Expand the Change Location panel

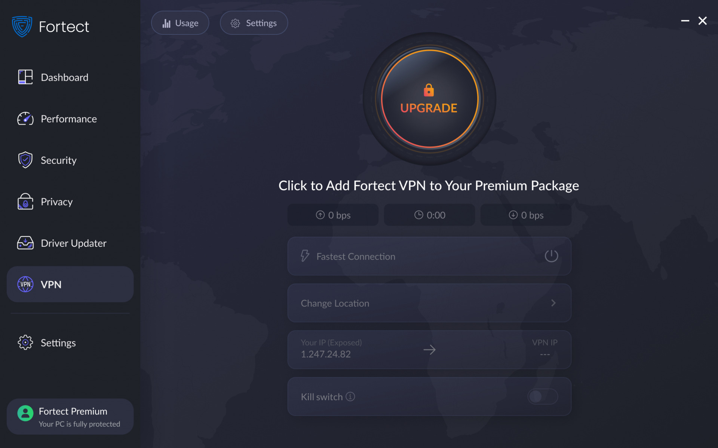click(429, 303)
